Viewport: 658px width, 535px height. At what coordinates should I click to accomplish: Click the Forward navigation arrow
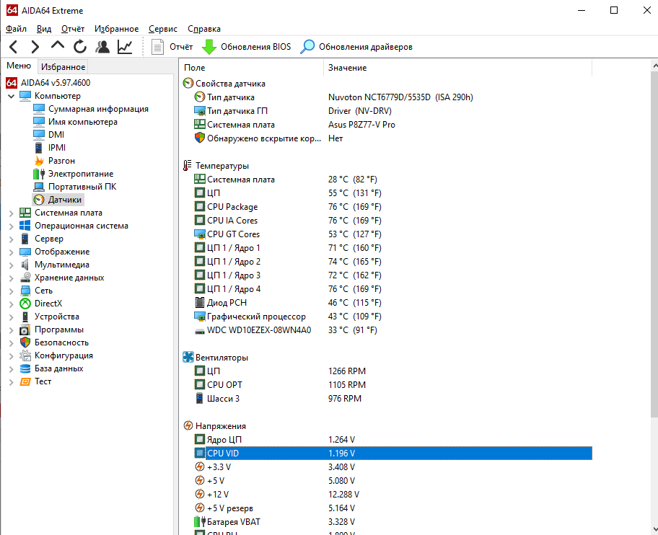click(35, 47)
